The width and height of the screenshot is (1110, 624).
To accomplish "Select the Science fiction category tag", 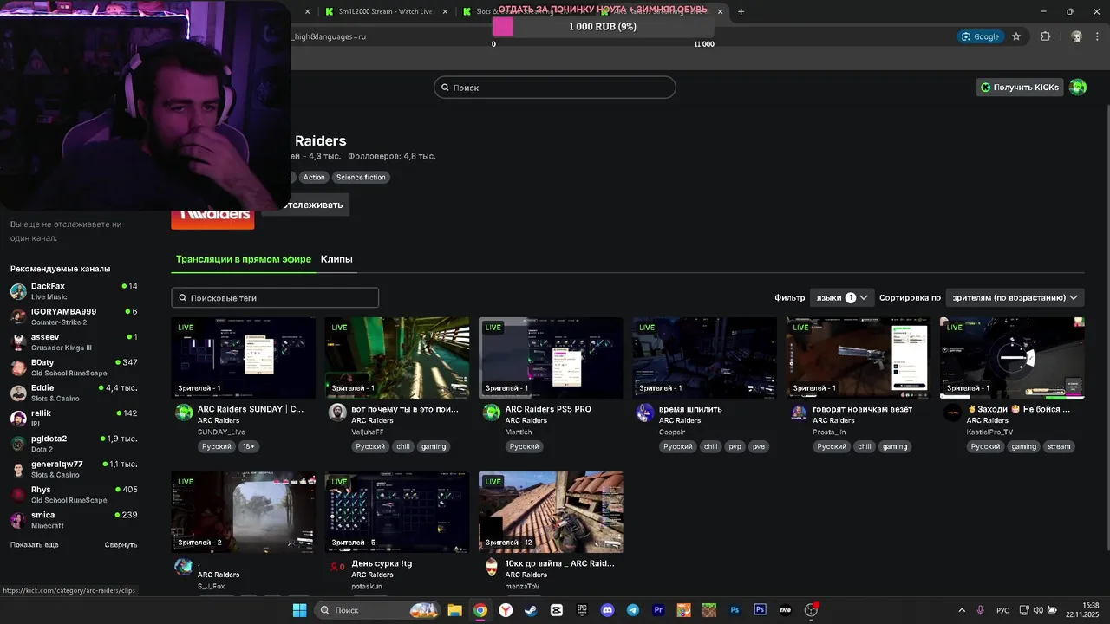I will [x=361, y=177].
